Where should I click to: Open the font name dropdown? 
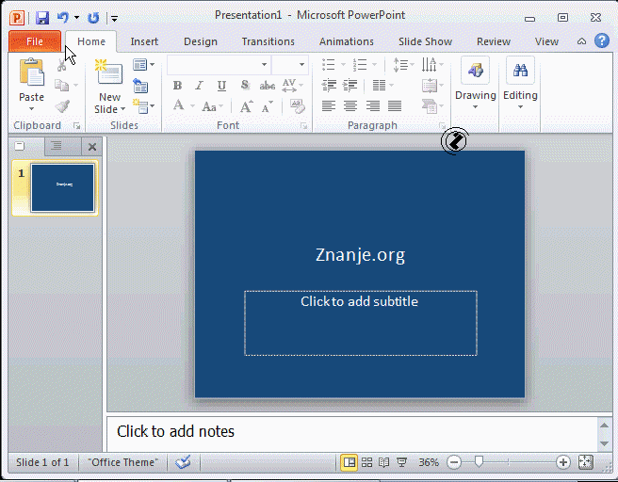[263, 65]
